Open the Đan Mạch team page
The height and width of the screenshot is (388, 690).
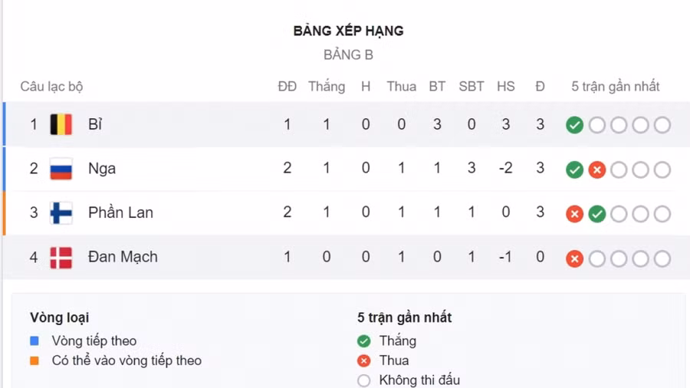coord(123,258)
